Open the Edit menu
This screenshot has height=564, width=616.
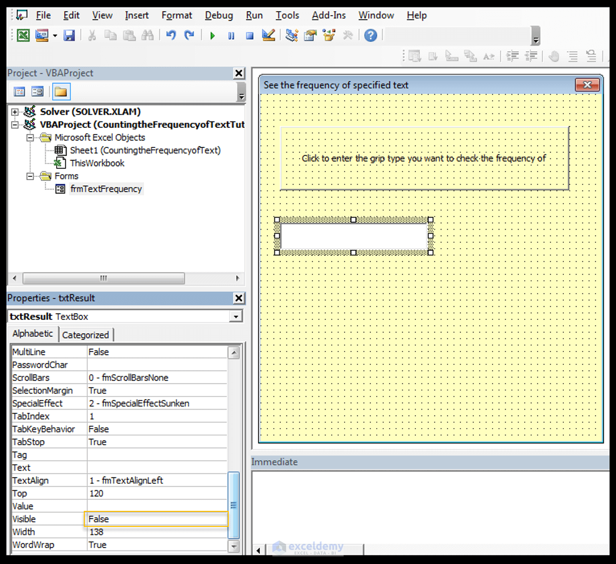pyautogui.click(x=71, y=16)
